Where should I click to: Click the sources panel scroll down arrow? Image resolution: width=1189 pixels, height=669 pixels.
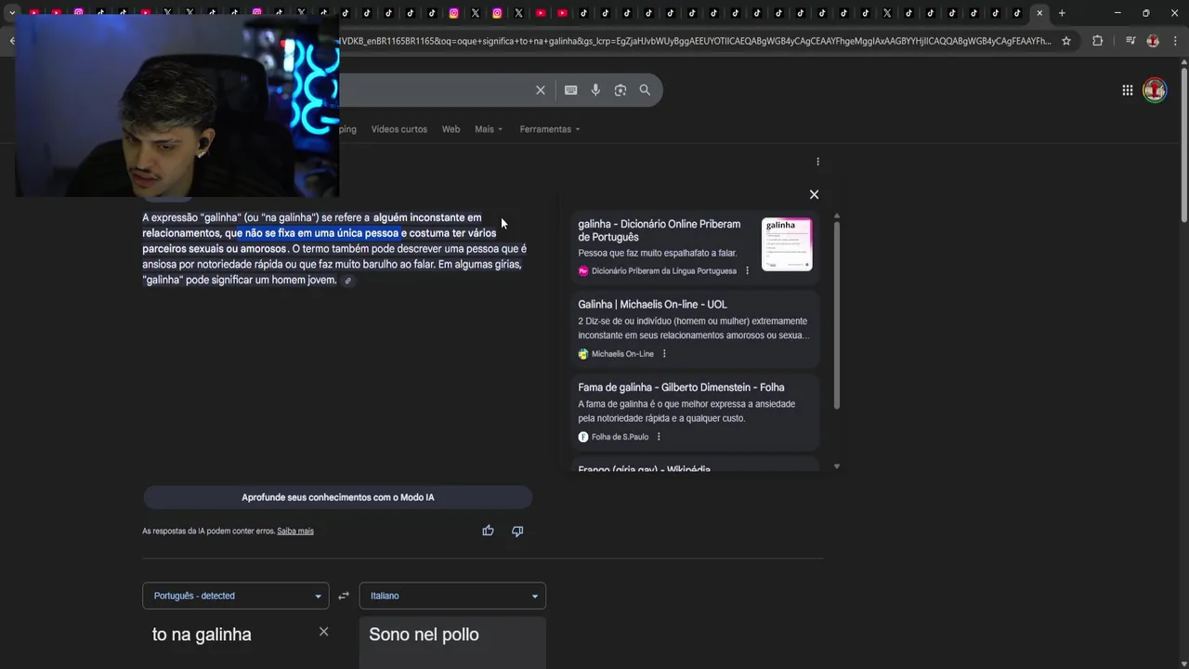point(837,466)
